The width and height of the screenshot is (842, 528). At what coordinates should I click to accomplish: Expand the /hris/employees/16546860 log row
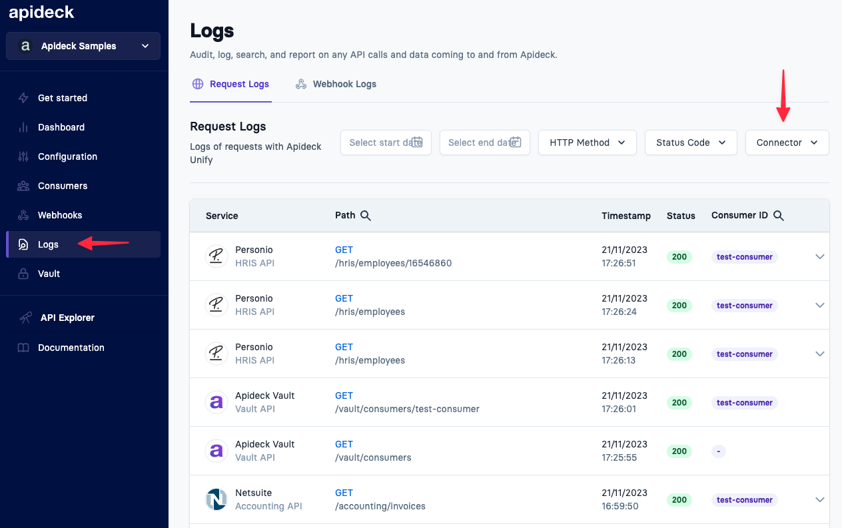tap(820, 256)
